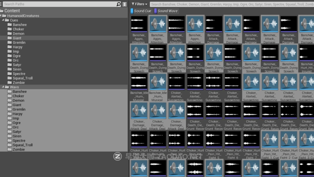Select the Spectre folder under Wavs
The image size is (314, 177).
tap(19, 141)
